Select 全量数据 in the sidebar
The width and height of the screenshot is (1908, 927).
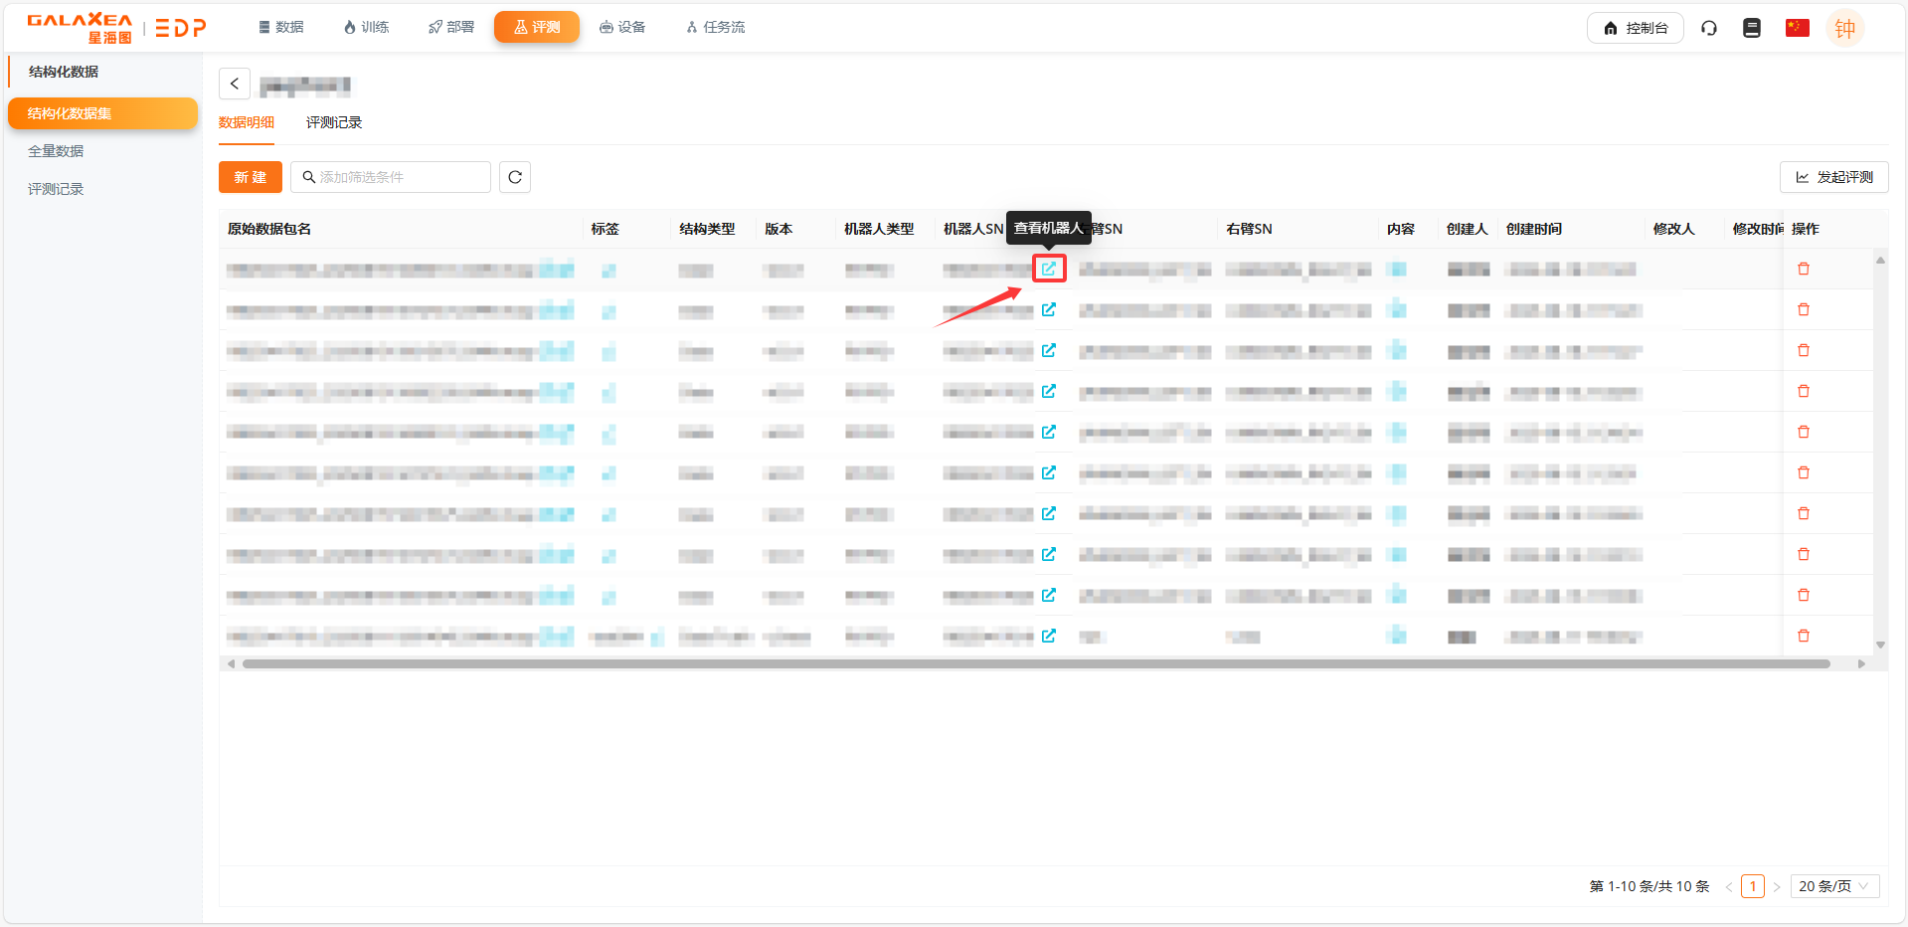(x=56, y=151)
